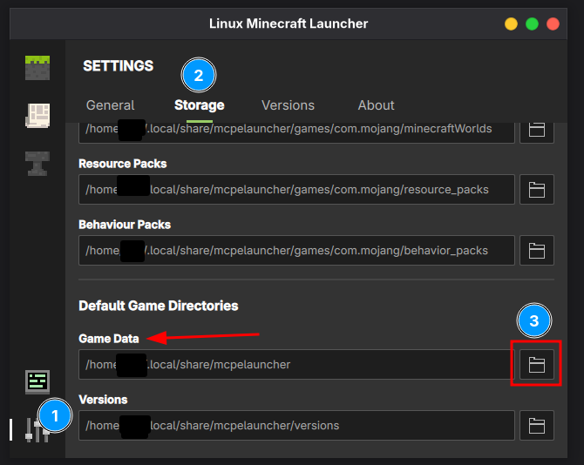Click the Game Data mcpelauncher path field

tap(296, 364)
